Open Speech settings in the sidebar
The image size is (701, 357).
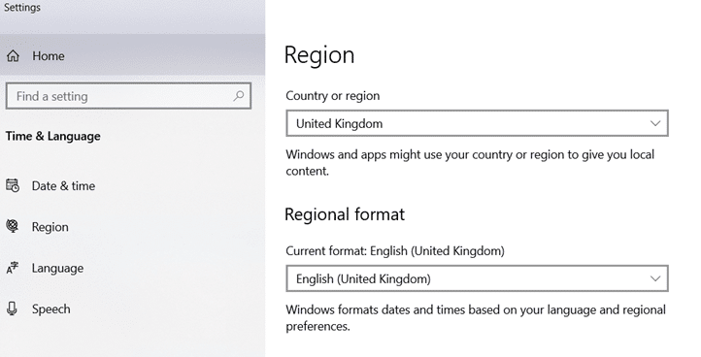132,308
